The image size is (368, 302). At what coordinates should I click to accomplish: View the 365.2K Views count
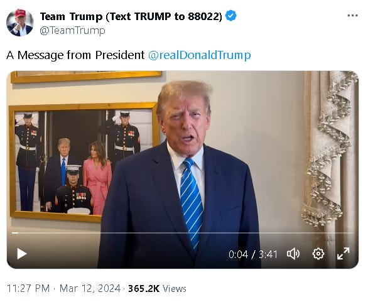click(x=157, y=288)
